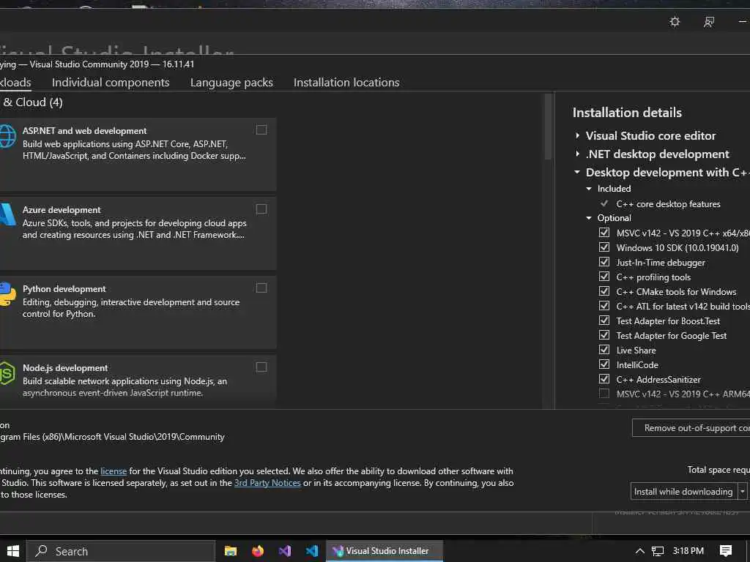Screen dimensions: 750x562
Task: Uncheck MSVC v142 x64/x86 build tools
Action: [x=604, y=232]
